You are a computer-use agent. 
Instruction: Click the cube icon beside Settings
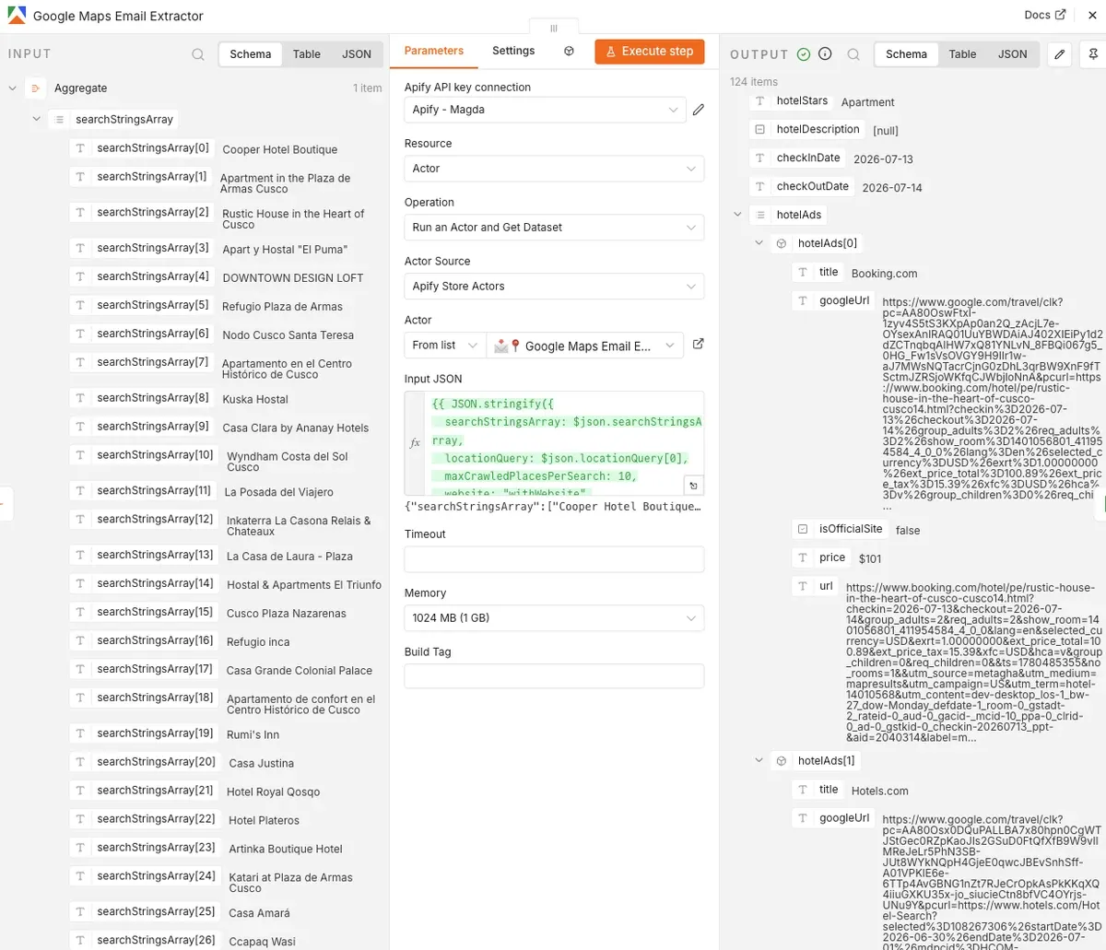pyautogui.click(x=569, y=52)
